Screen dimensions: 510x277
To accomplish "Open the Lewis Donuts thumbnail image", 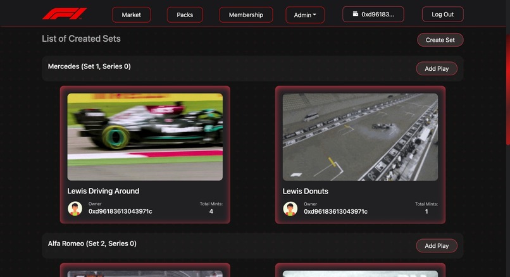I will (360, 137).
